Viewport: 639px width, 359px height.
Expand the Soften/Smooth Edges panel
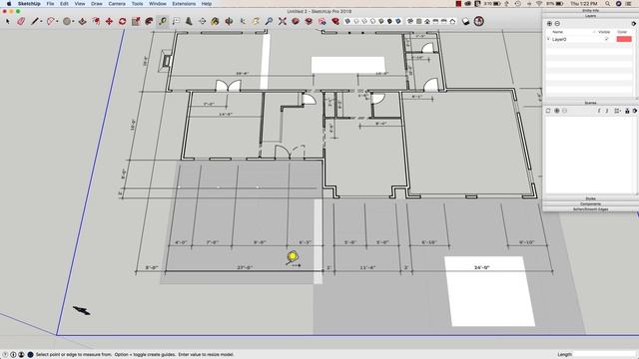(x=590, y=209)
